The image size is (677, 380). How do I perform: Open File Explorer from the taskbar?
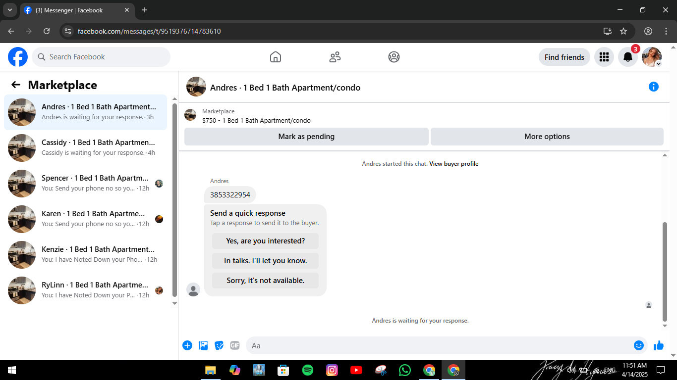[211, 370]
